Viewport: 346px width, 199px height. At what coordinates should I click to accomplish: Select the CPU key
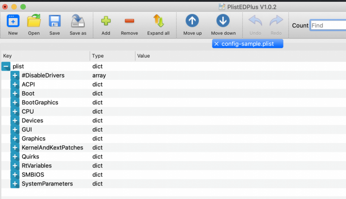click(x=28, y=112)
